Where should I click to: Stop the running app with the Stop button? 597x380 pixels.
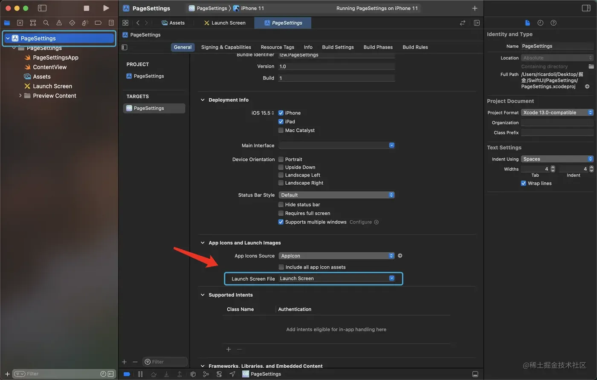click(x=87, y=8)
